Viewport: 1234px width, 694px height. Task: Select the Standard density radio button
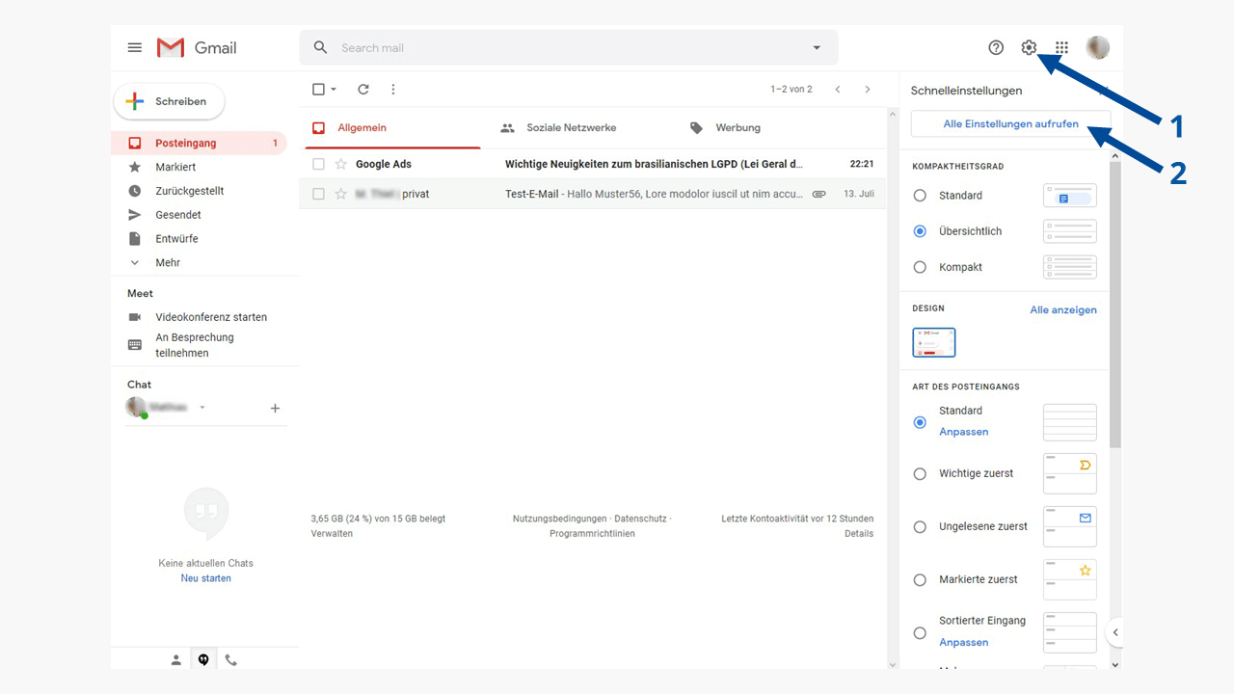tap(920, 196)
